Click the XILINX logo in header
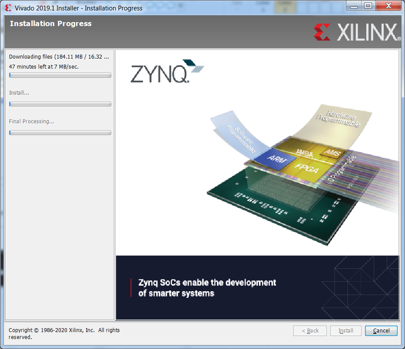 pyautogui.click(x=357, y=32)
